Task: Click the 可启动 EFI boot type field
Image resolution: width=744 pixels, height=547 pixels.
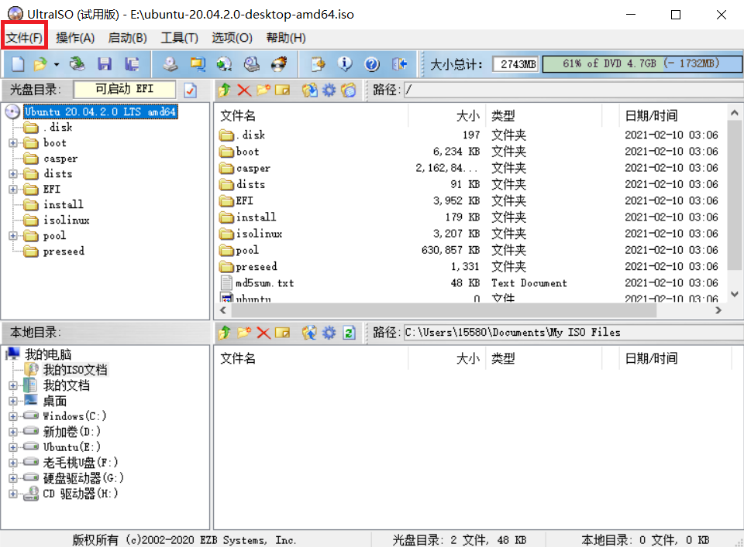Action: click(x=124, y=89)
